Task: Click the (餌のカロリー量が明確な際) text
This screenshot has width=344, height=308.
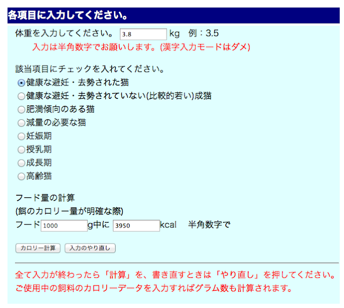Action: 69,211
